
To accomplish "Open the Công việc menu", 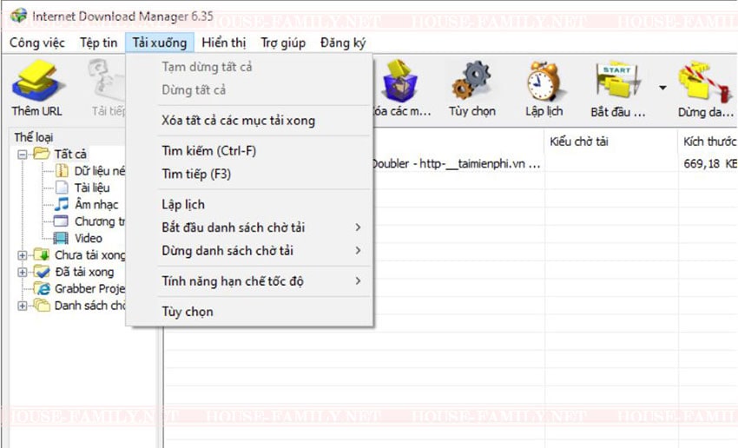I will pos(37,43).
